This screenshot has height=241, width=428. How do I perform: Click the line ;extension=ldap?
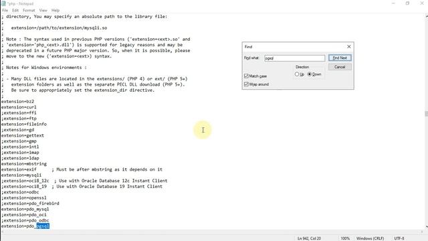click(20, 158)
